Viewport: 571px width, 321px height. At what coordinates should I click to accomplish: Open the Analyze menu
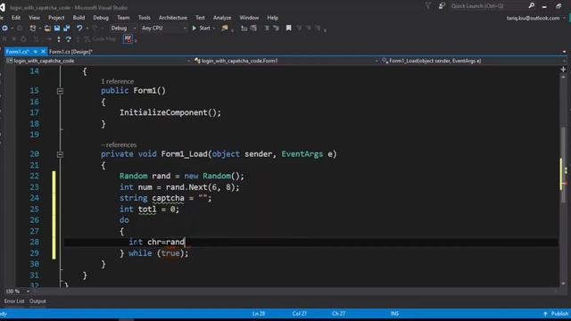(222, 18)
